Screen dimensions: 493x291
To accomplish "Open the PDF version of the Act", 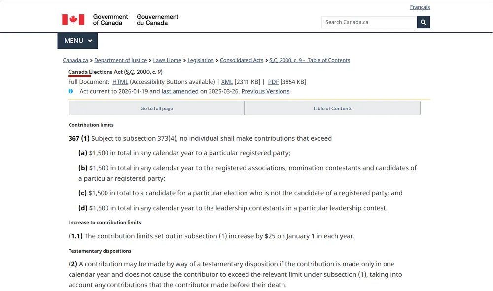I will coord(273,82).
